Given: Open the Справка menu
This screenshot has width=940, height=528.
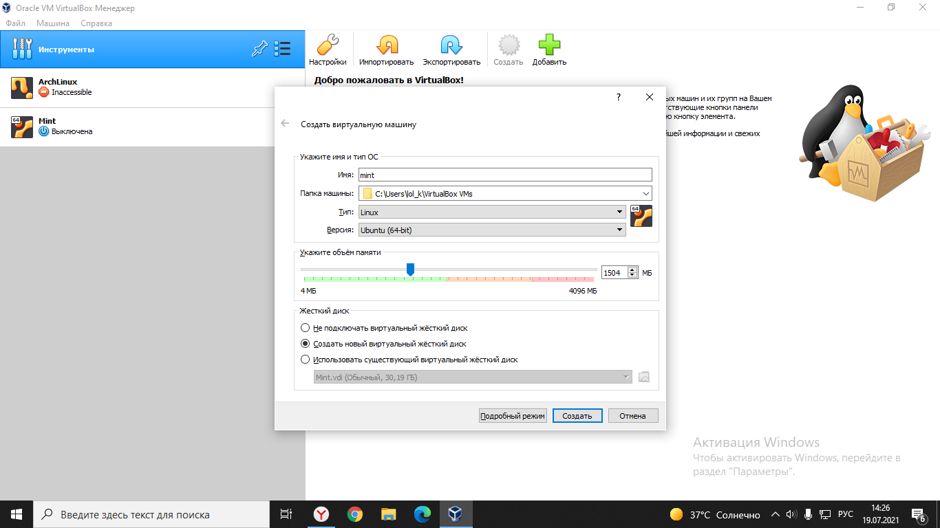Looking at the screenshot, I should point(96,23).
